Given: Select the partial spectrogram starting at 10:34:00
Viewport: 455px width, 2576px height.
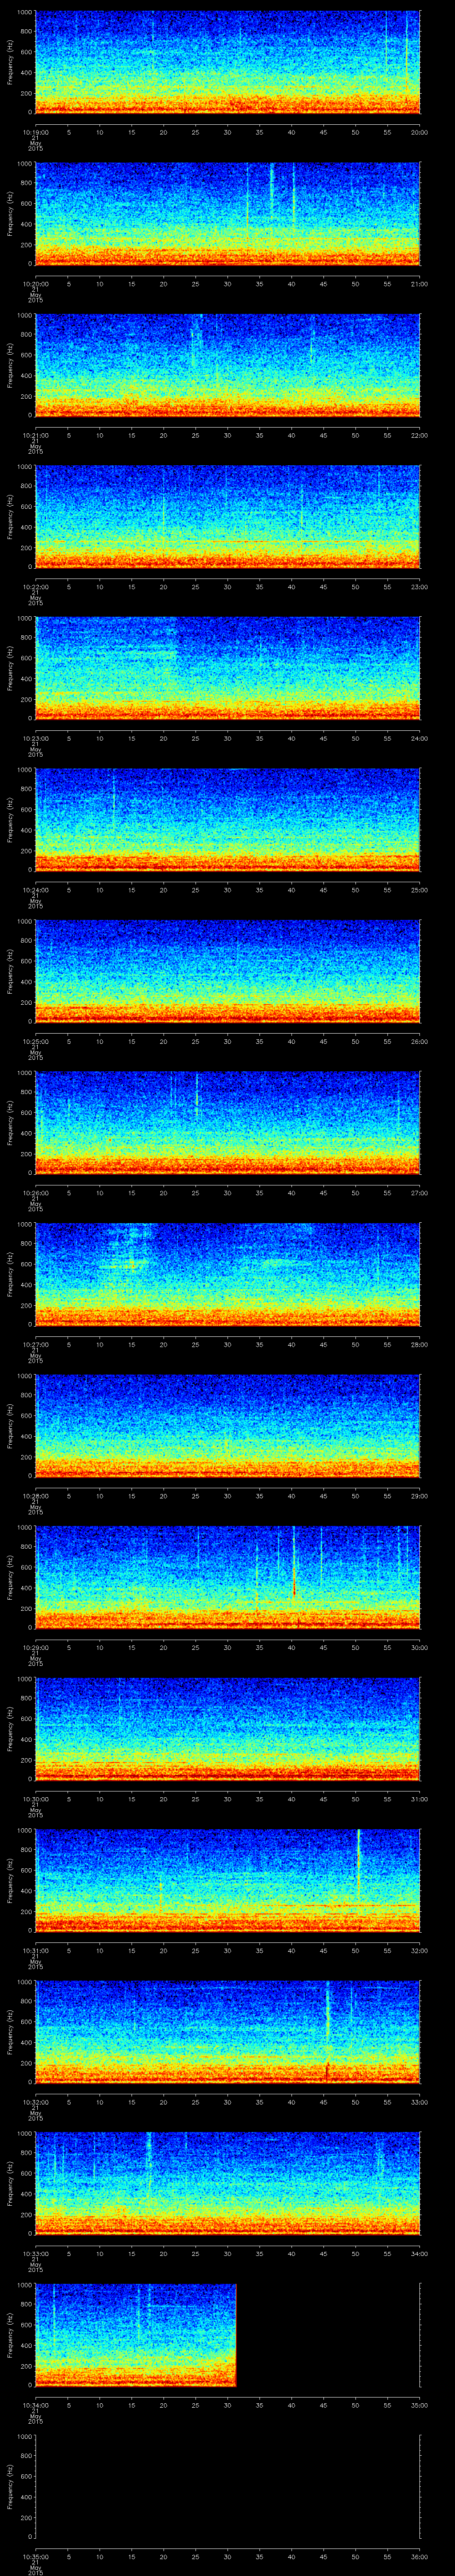Looking at the screenshot, I should coord(136,2334).
